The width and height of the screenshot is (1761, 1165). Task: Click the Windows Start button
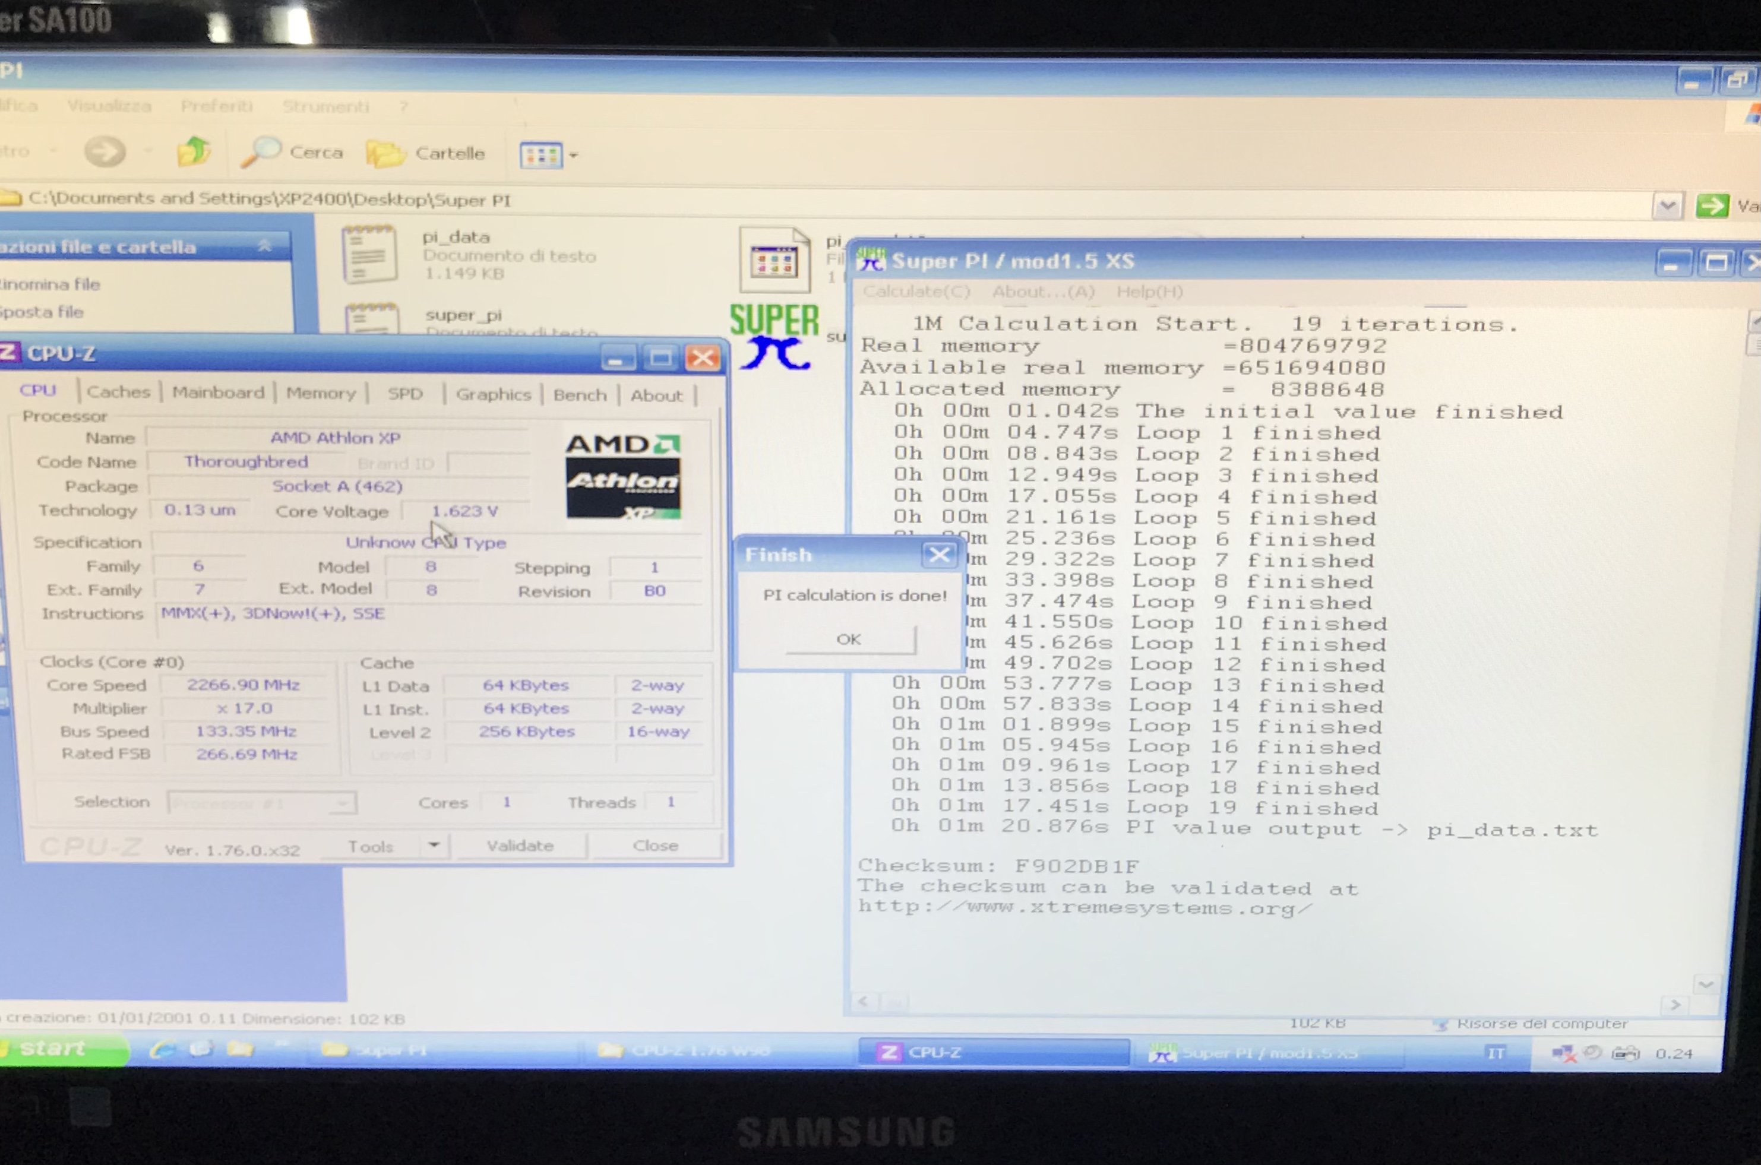pyautogui.click(x=53, y=1049)
